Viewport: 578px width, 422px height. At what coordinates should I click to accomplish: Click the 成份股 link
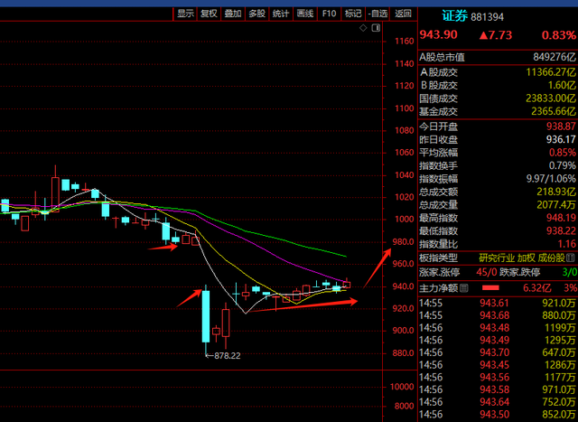click(552, 258)
